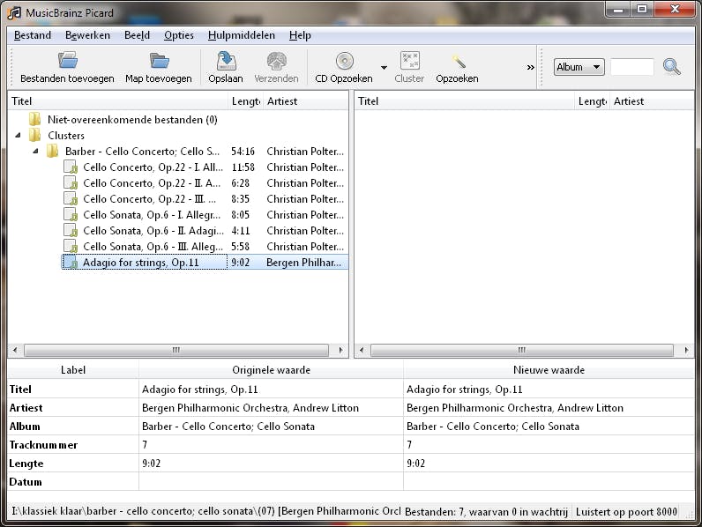
Task: Save files with the Opslaan icon
Action: [226, 61]
